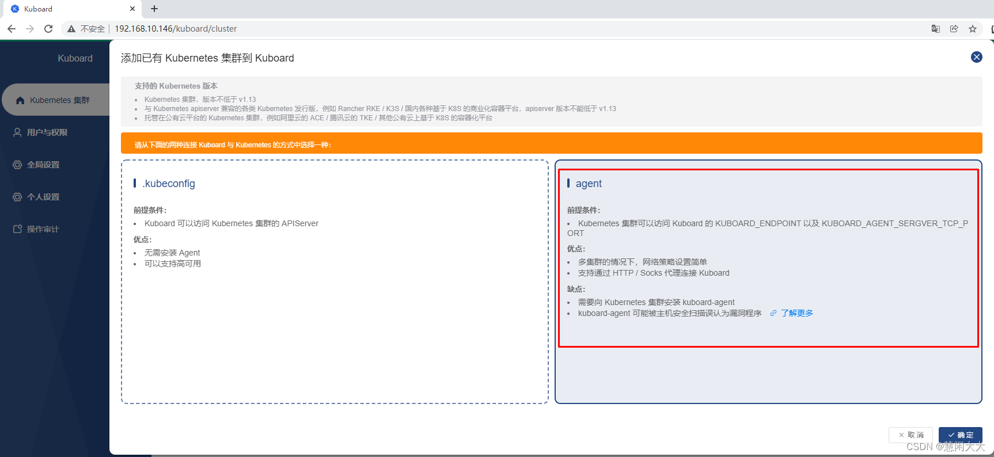Click the gear icon beside 个人设置

tap(17, 197)
